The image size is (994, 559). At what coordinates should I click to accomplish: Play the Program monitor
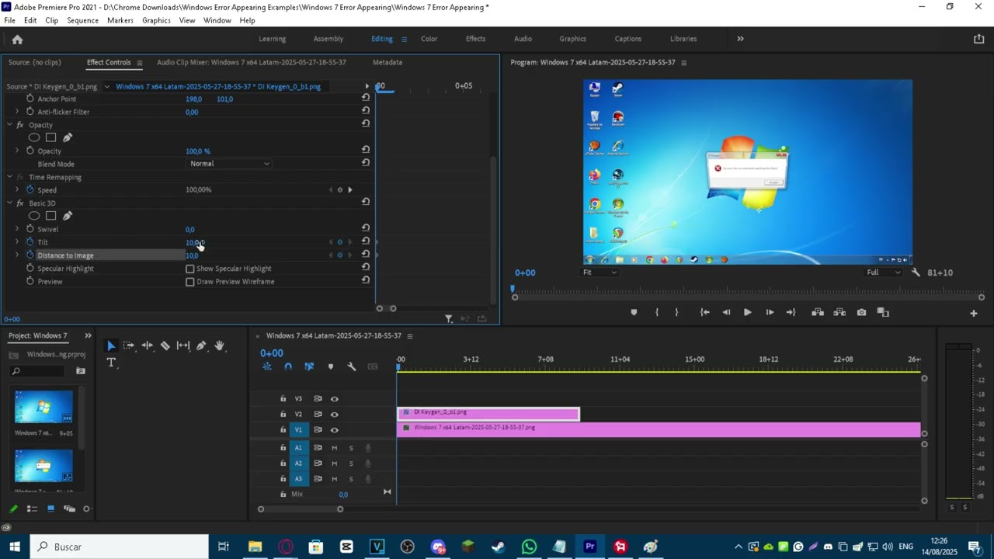click(747, 312)
